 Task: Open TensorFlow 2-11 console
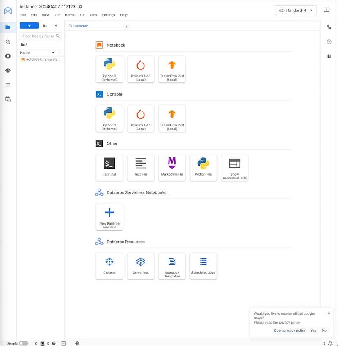[172, 119]
